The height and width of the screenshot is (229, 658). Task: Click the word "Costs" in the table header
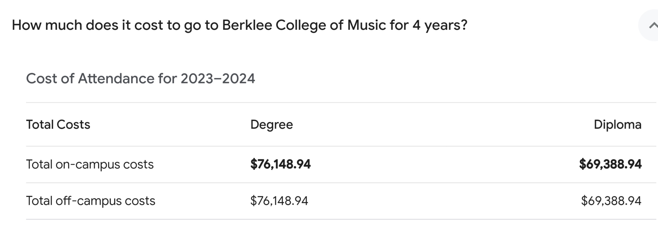73,124
